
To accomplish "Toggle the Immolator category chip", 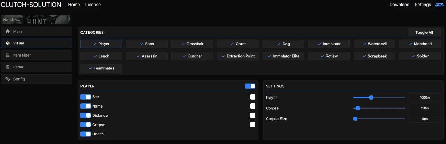I will click(329, 44).
